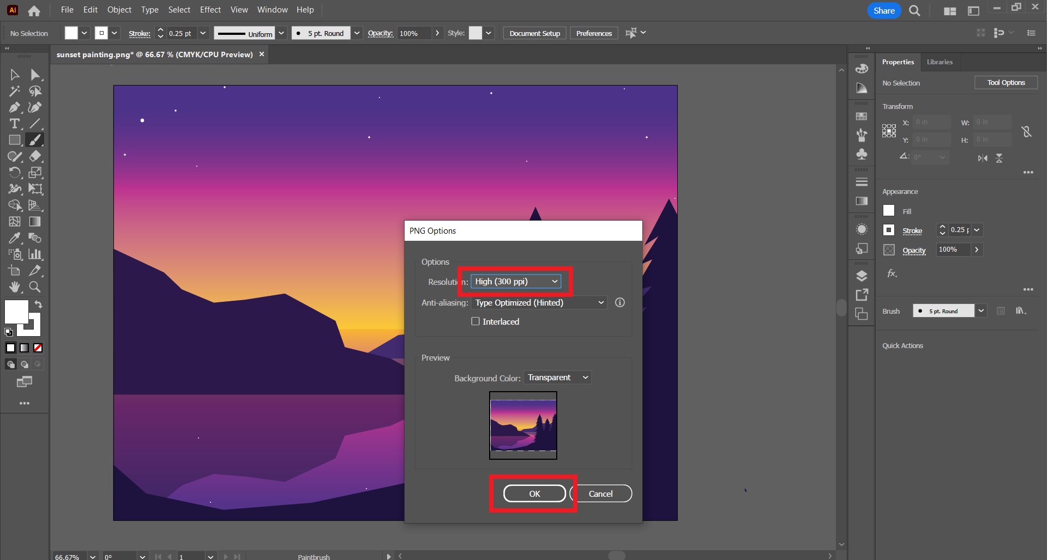The width and height of the screenshot is (1048, 560).
Task: Click the Stroke swatch in Appearance
Action: pyautogui.click(x=889, y=230)
